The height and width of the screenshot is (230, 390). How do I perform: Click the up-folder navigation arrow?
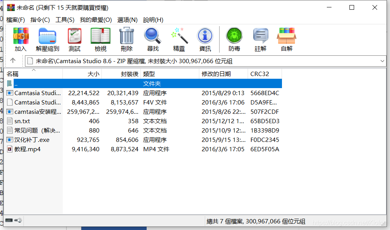pos(13,61)
